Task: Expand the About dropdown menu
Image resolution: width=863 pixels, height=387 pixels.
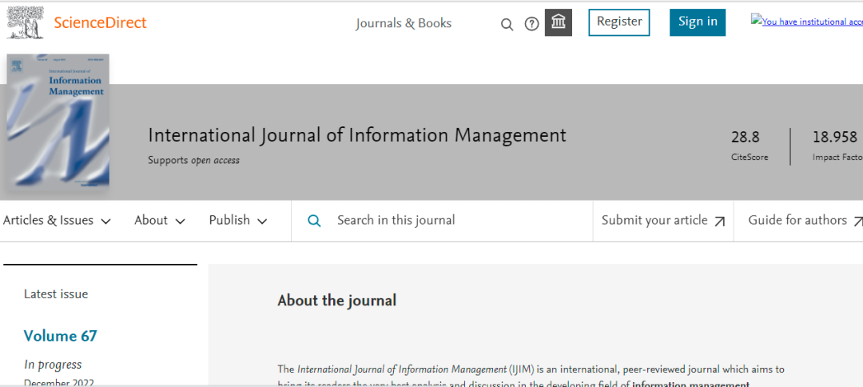Action: [x=159, y=221]
